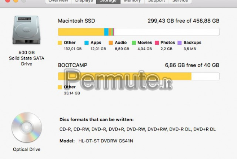Click "299,43 GB free of 458,88 GB"
The height and width of the screenshot is (159, 237).
click(x=184, y=21)
